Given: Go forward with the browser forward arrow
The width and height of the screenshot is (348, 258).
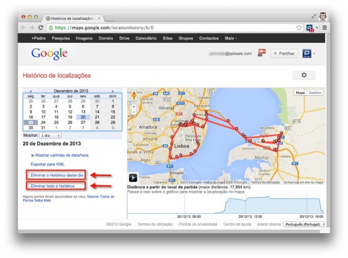Looking at the screenshot, I should (32, 27).
